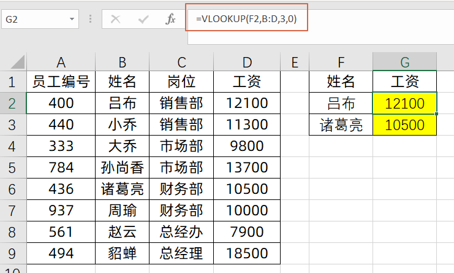
Task: Click 总经理 position cell
Action: (x=181, y=253)
